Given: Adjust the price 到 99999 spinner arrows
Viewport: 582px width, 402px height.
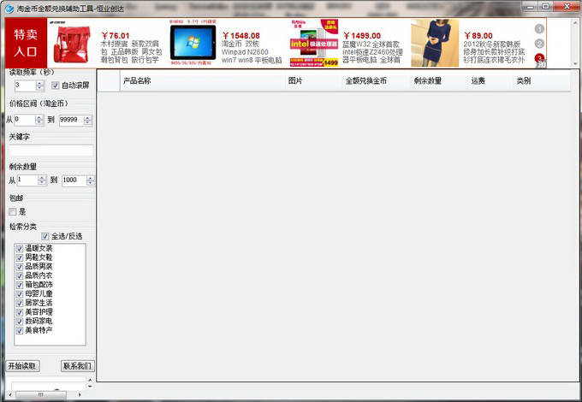Looking at the screenshot, I should (87, 120).
